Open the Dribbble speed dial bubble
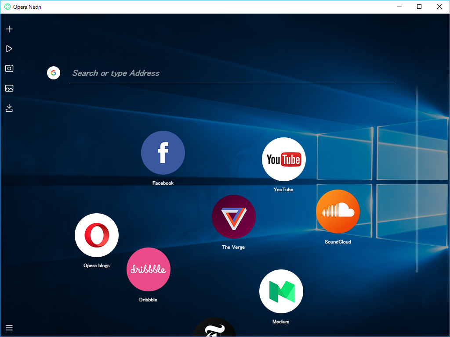Image resolution: width=450 pixels, height=337 pixels. pos(149,269)
